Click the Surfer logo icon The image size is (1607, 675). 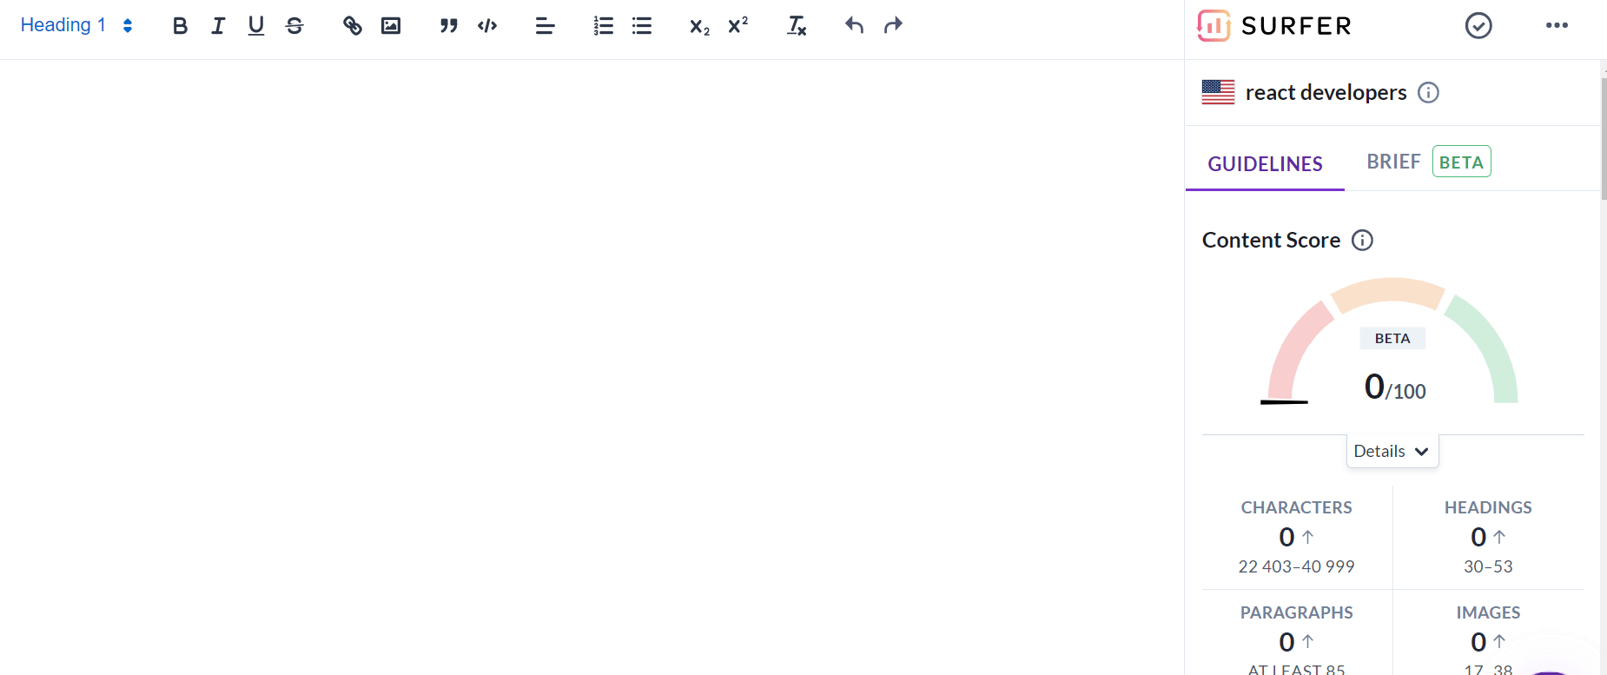pos(1214,26)
